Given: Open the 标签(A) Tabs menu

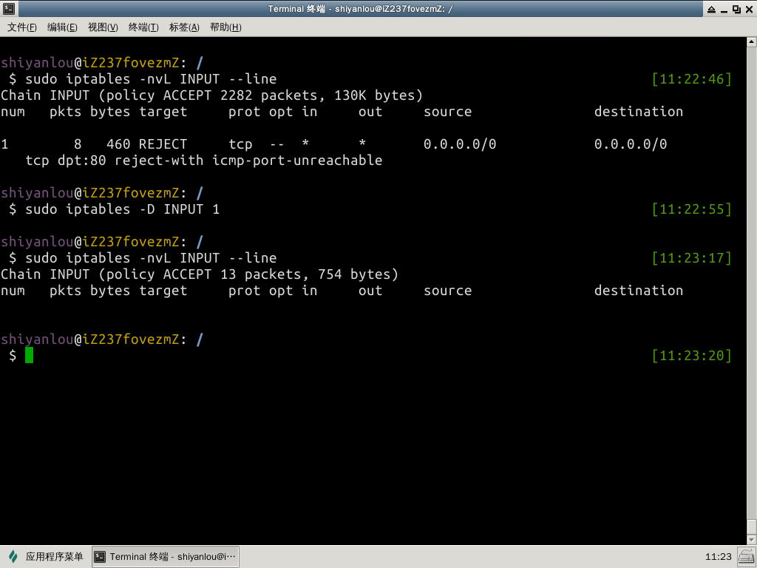Looking at the screenshot, I should coord(184,27).
